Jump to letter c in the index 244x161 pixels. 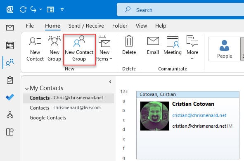click(124, 120)
